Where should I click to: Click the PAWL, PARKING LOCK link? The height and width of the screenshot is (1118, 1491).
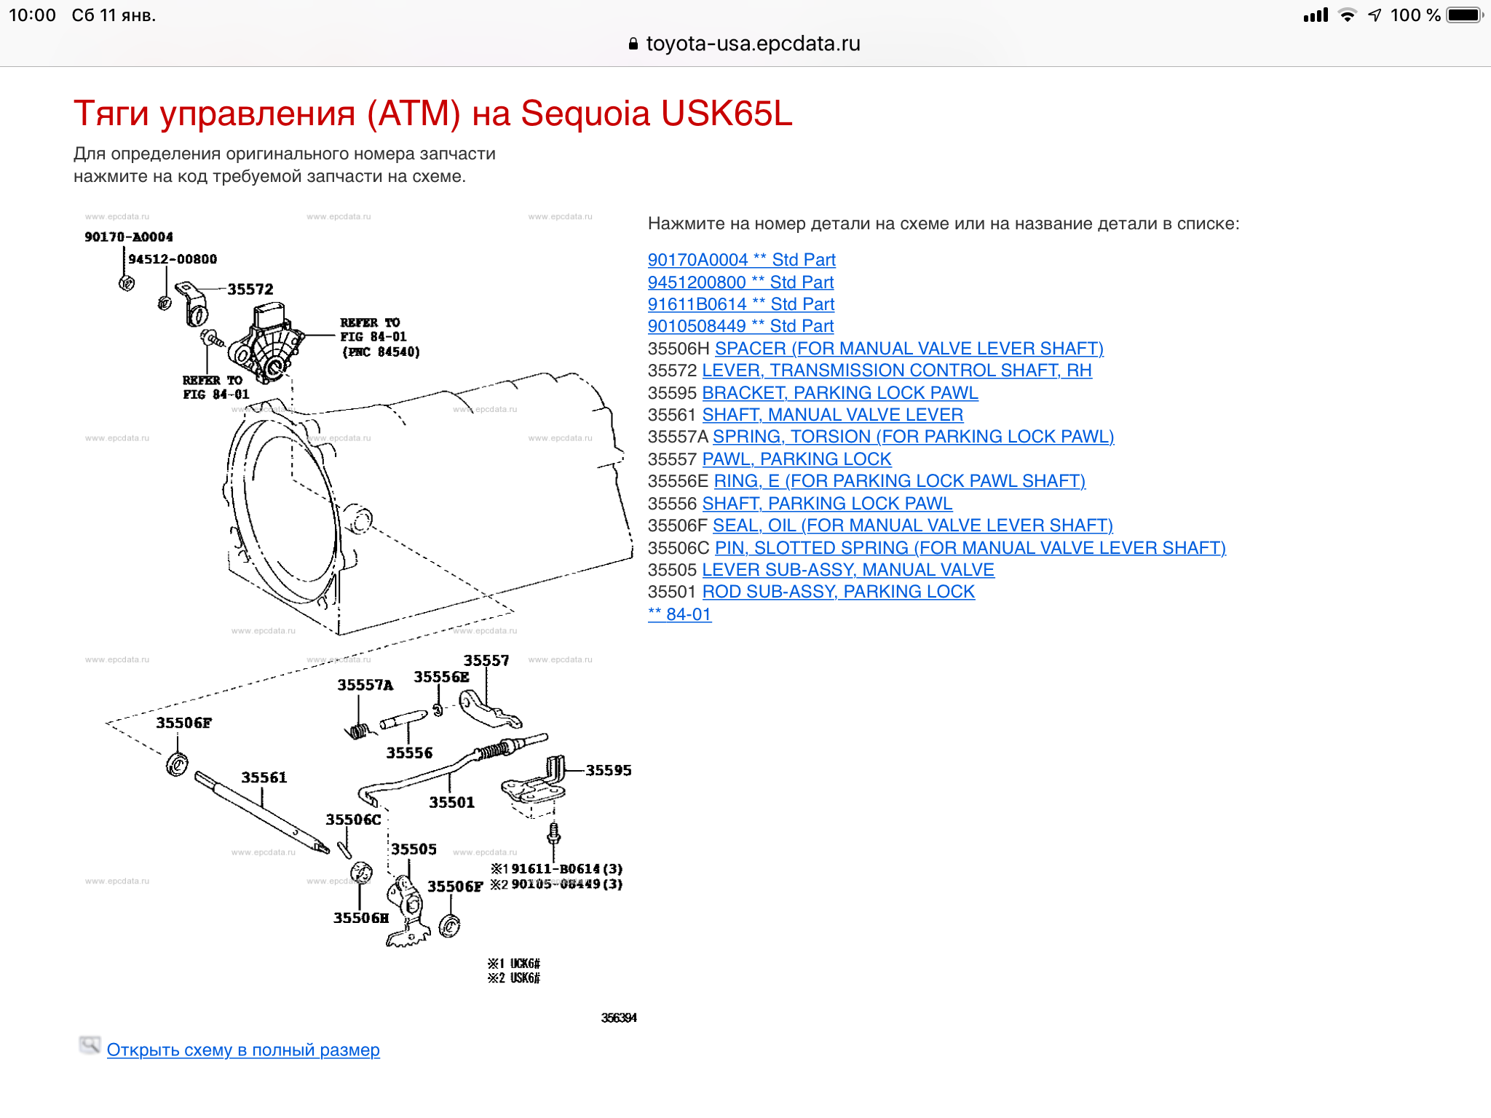[x=796, y=459]
